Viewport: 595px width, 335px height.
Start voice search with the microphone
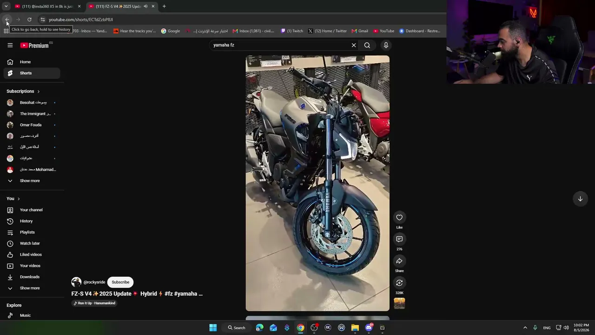tap(386, 45)
